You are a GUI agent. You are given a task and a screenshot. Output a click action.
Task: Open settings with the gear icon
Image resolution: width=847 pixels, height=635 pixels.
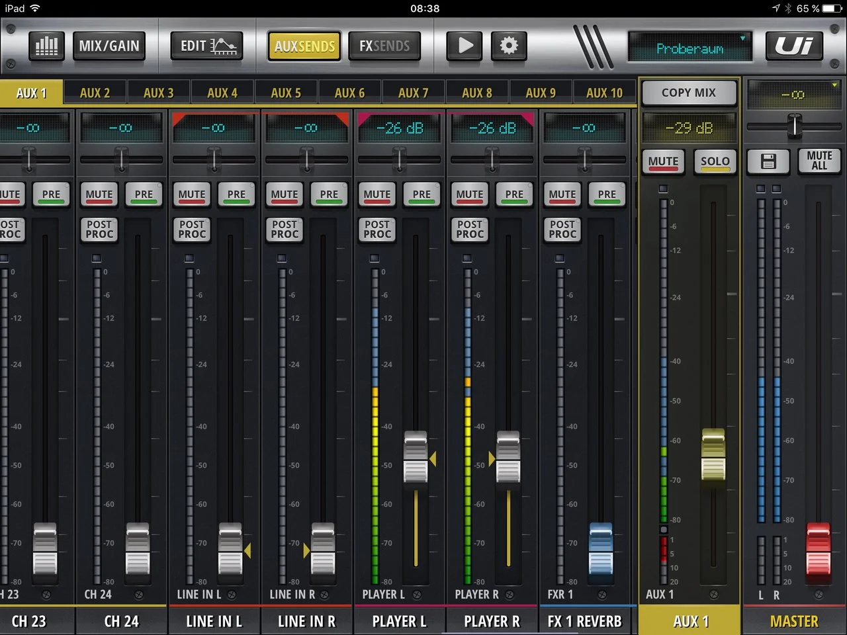508,46
